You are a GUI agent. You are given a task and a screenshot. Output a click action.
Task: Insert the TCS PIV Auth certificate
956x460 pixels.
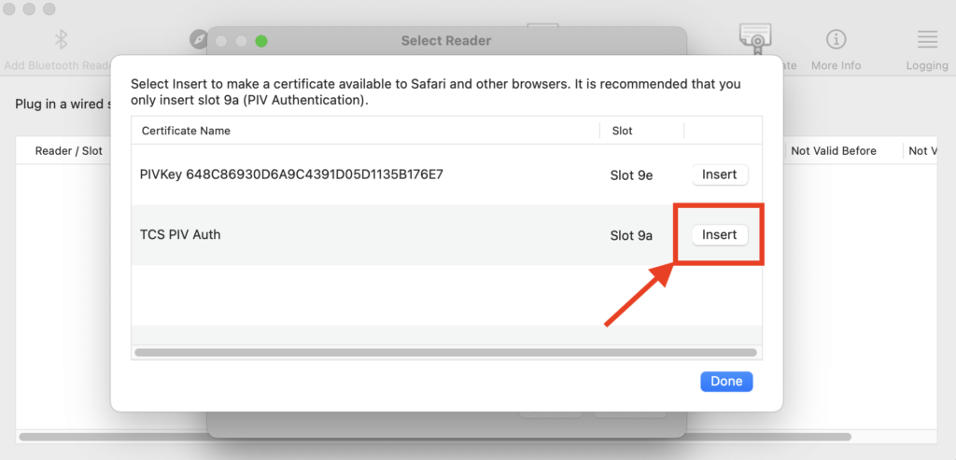(x=720, y=234)
